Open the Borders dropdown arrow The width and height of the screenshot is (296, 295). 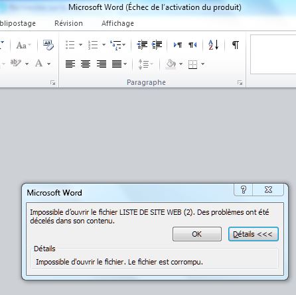tap(202, 64)
